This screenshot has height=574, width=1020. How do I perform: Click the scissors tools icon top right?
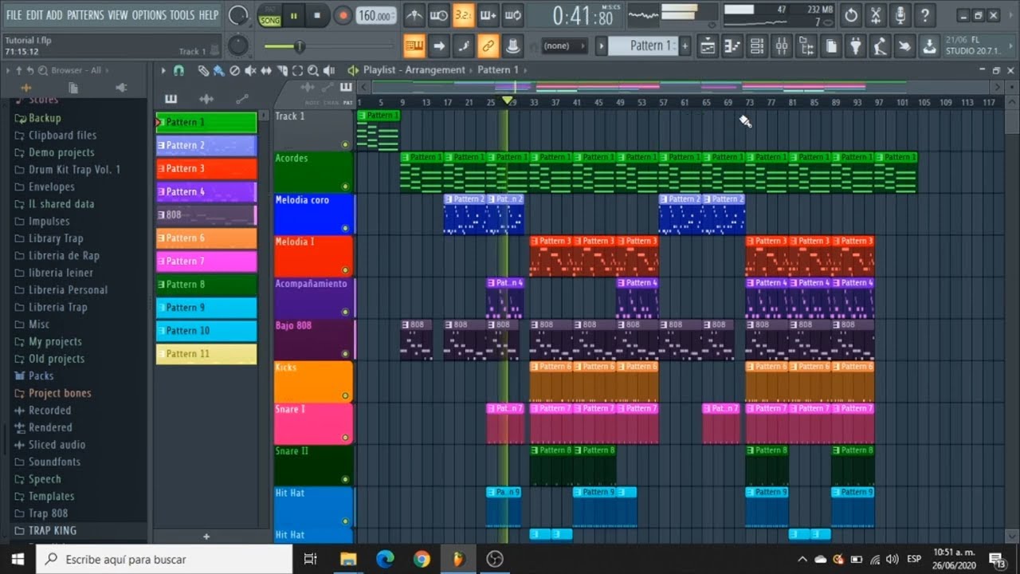click(876, 15)
